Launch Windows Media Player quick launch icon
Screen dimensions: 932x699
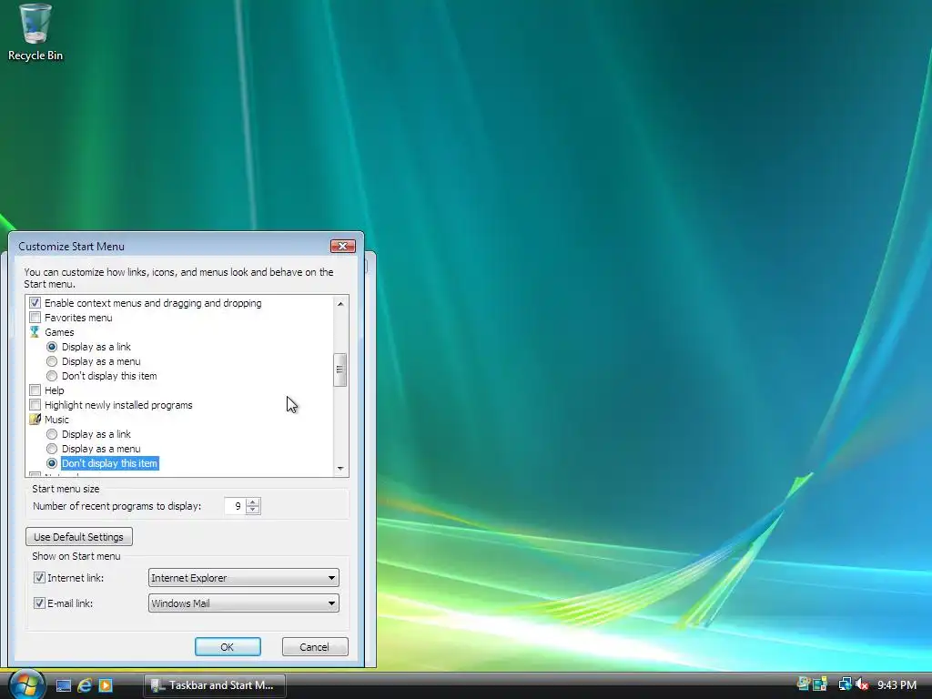tap(106, 685)
